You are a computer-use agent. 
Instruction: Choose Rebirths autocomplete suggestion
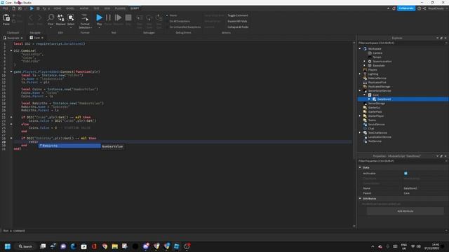point(69,146)
